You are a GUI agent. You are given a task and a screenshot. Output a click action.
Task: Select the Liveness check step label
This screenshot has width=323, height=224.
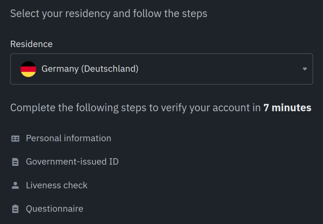click(x=56, y=185)
